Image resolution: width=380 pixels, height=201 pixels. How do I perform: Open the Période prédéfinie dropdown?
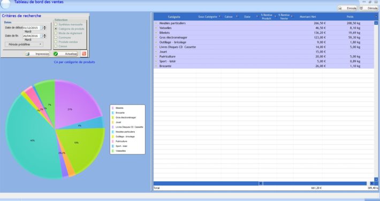click(24, 44)
